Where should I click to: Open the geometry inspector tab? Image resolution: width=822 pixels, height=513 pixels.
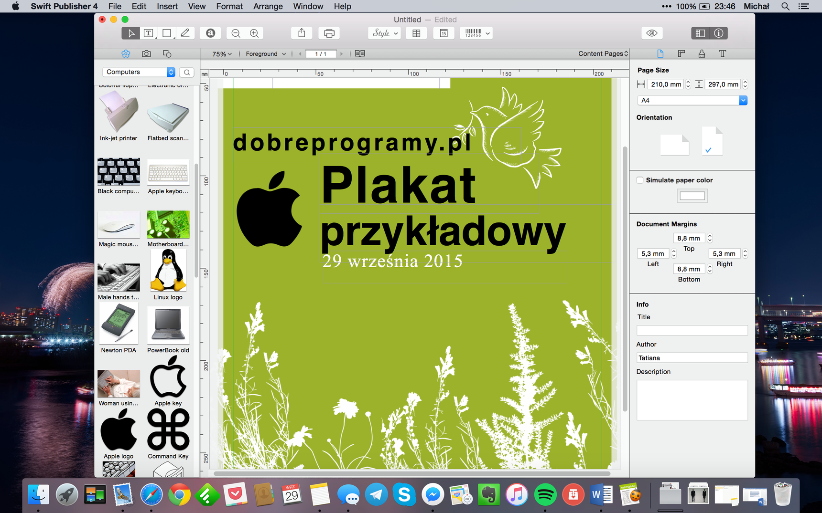coord(681,53)
